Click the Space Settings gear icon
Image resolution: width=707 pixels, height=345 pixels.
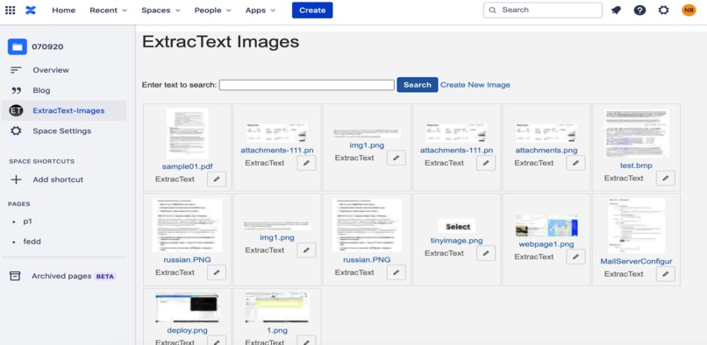click(17, 130)
